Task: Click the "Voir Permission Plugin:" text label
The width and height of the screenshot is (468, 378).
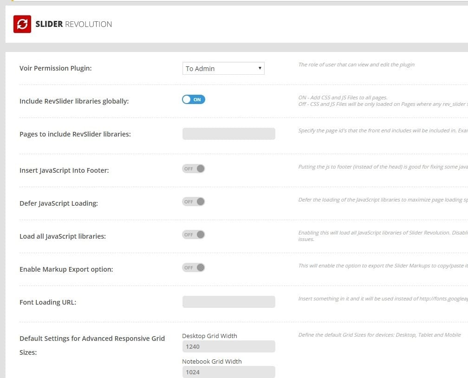Action: (56, 68)
